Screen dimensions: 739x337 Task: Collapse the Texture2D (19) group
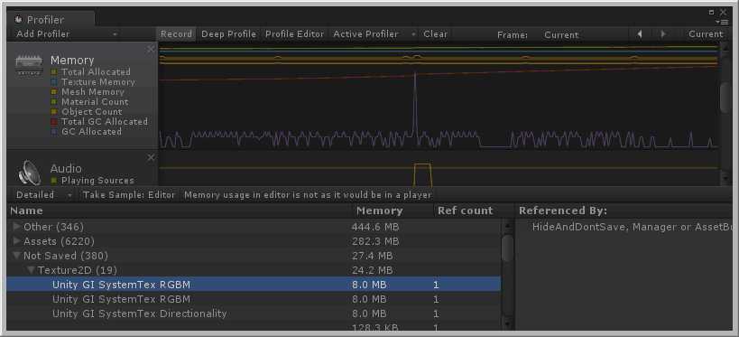pos(31,270)
